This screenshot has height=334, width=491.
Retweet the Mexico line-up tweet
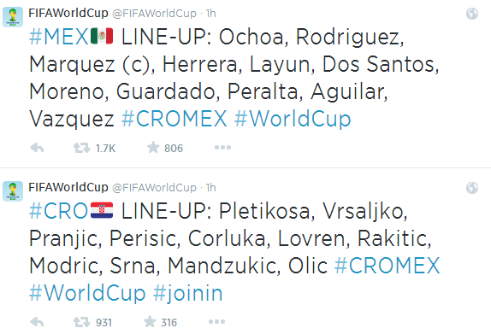pos(82,148)
